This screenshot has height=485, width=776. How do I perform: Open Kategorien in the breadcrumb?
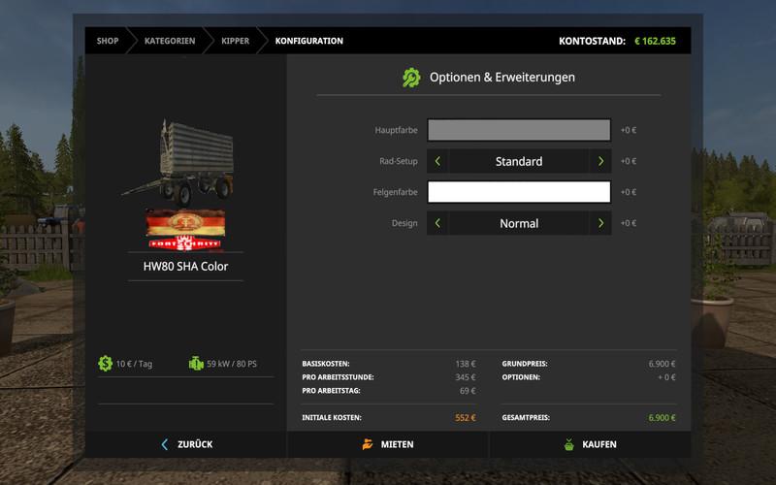[x=170, y=41]
